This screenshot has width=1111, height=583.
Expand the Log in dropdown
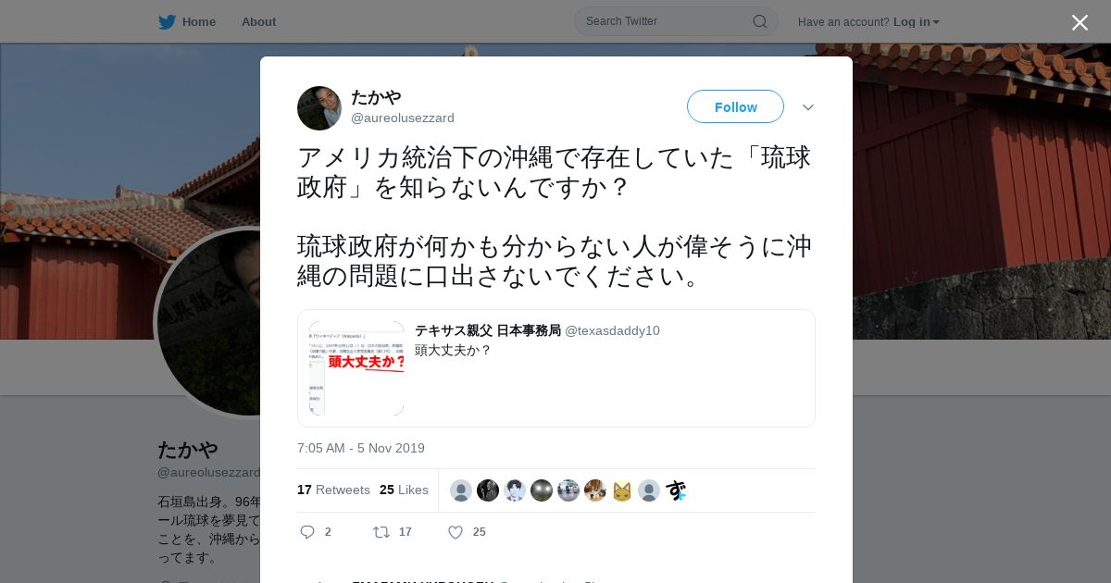pyautogui.click(x=917, y=21)
